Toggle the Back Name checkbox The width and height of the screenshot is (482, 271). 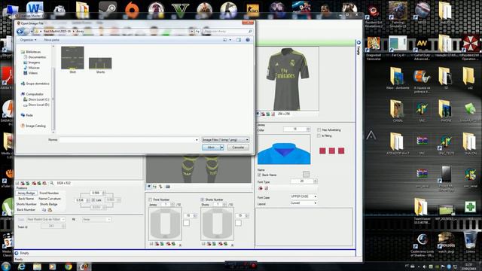pos(259,175)
